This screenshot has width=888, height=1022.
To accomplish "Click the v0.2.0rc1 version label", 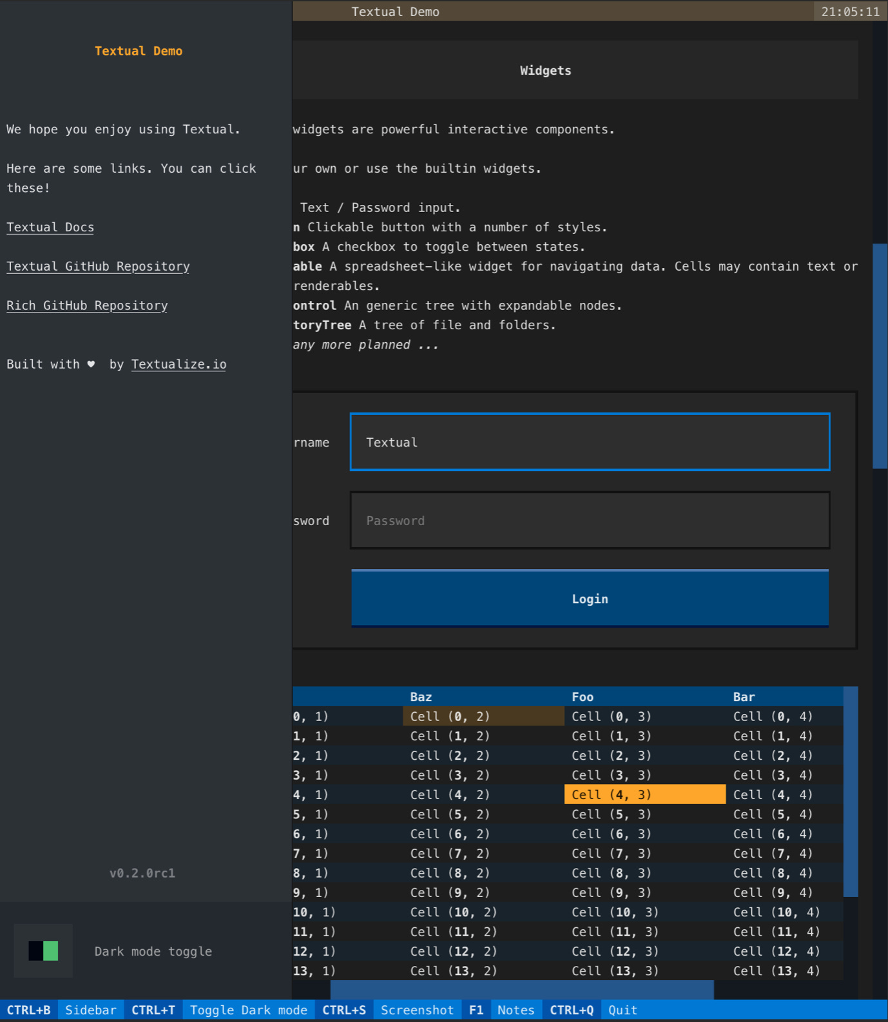I will [142, 873].
